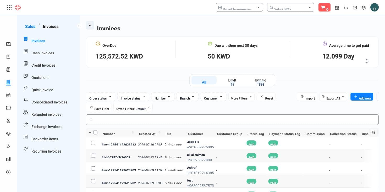Open the table column settings icon

(373, 132)
